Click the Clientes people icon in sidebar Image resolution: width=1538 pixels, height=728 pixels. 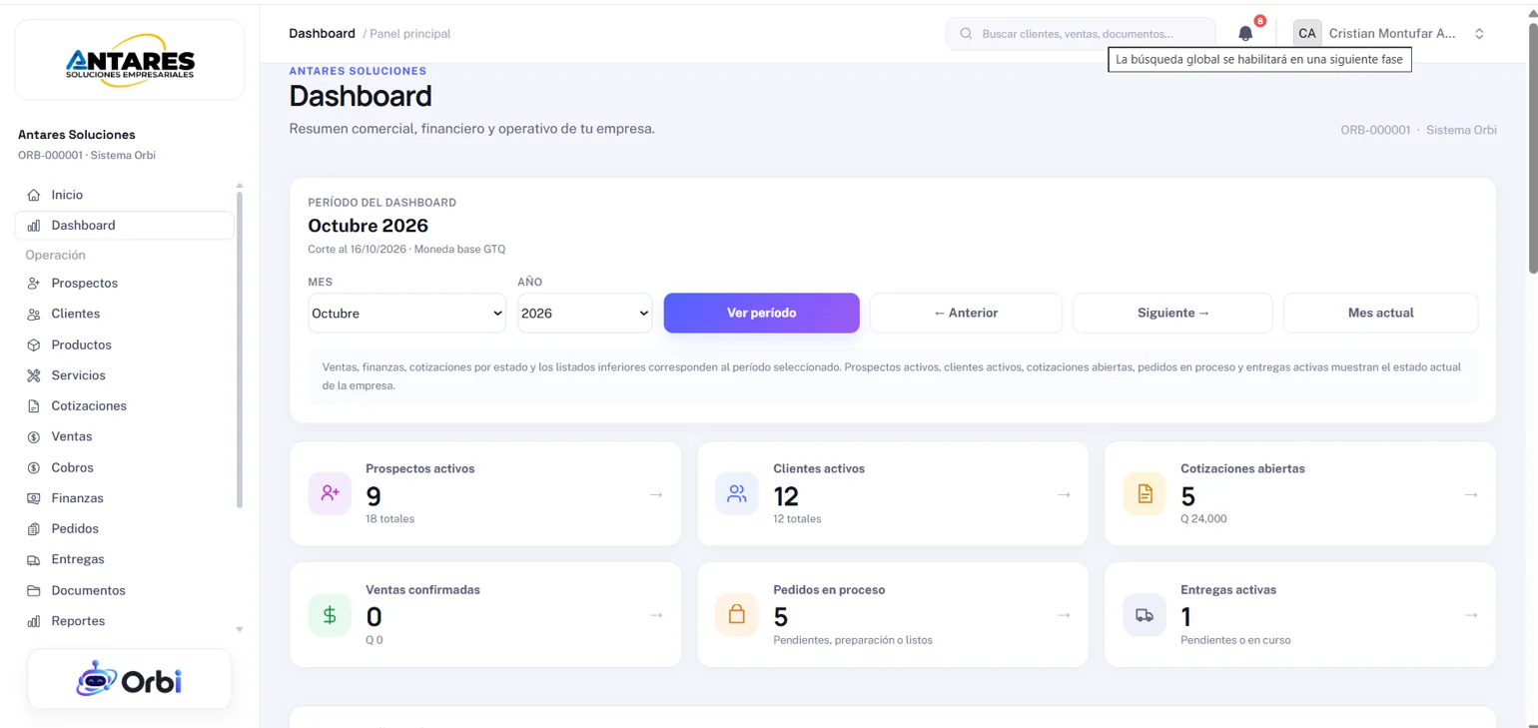[x=33, y=314]
